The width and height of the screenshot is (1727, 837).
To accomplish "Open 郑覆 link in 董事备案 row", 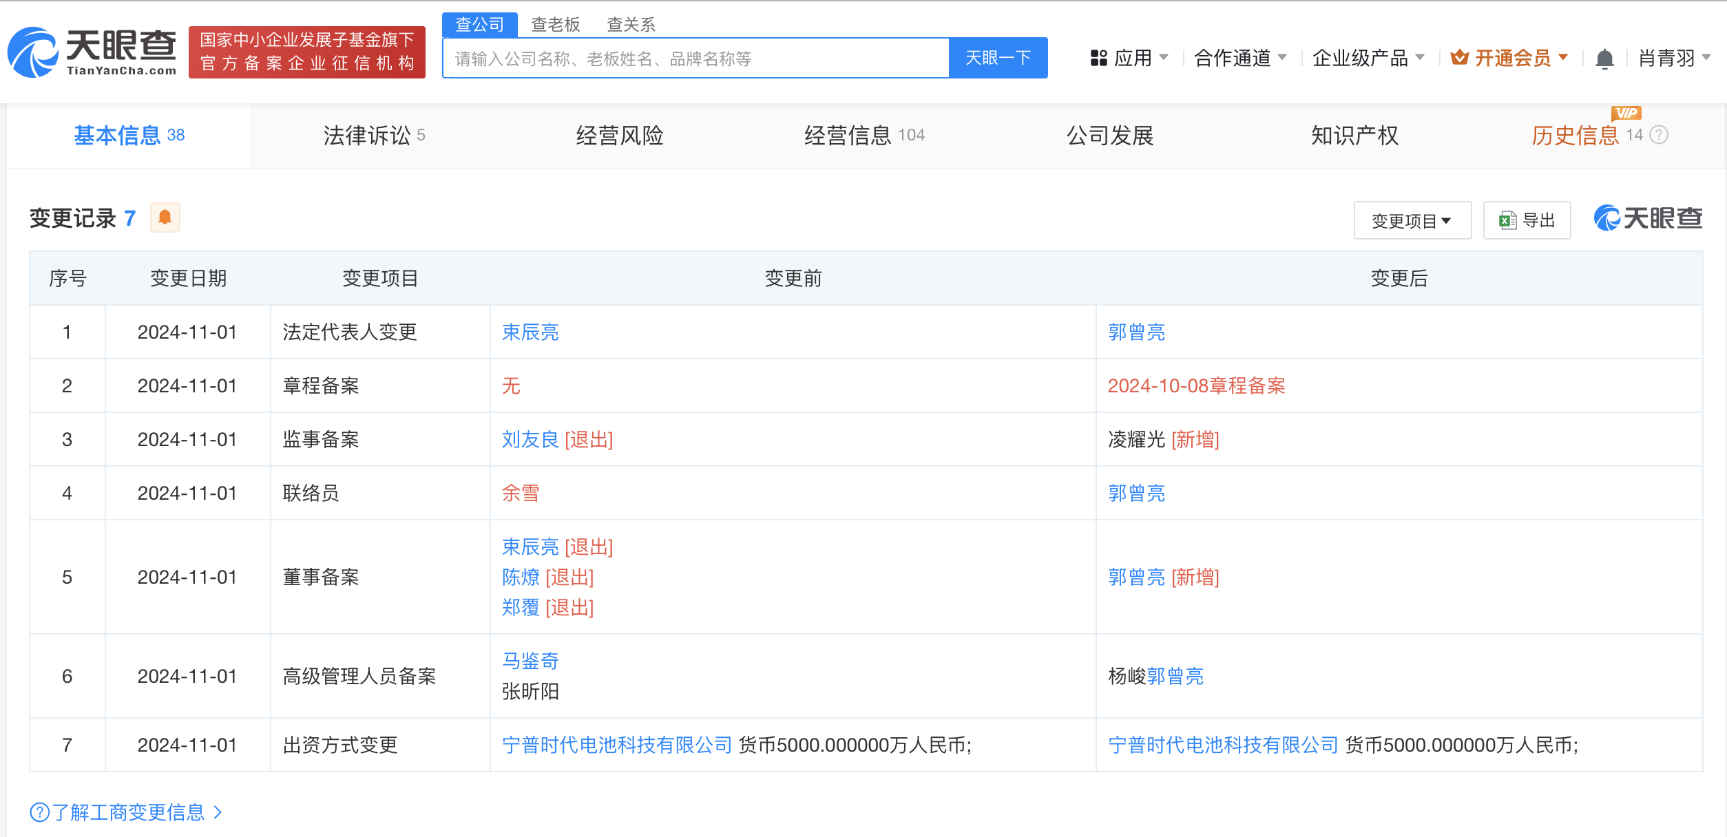I will pyautogui.click(x=521, y=607).
